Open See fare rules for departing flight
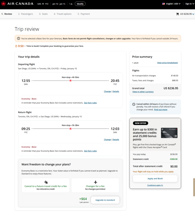The width and height of the screenshot is (195, 211). (90, 103)
